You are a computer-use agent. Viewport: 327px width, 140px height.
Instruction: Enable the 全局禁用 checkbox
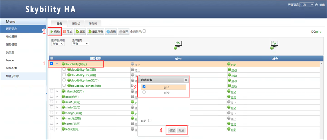144,31
